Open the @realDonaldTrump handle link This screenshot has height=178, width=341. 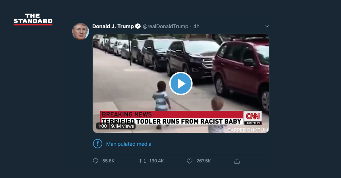point(165,26)
